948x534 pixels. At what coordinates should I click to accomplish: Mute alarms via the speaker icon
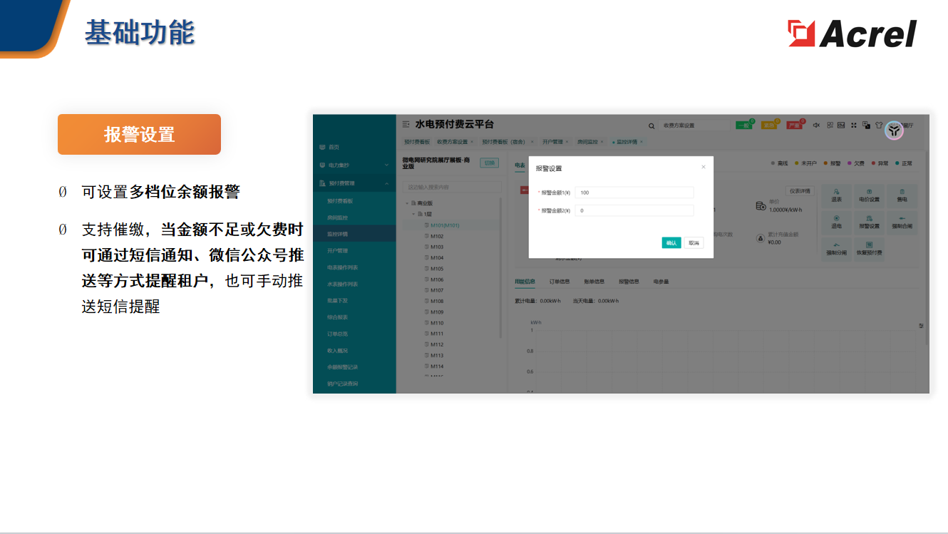coord(817,125)
